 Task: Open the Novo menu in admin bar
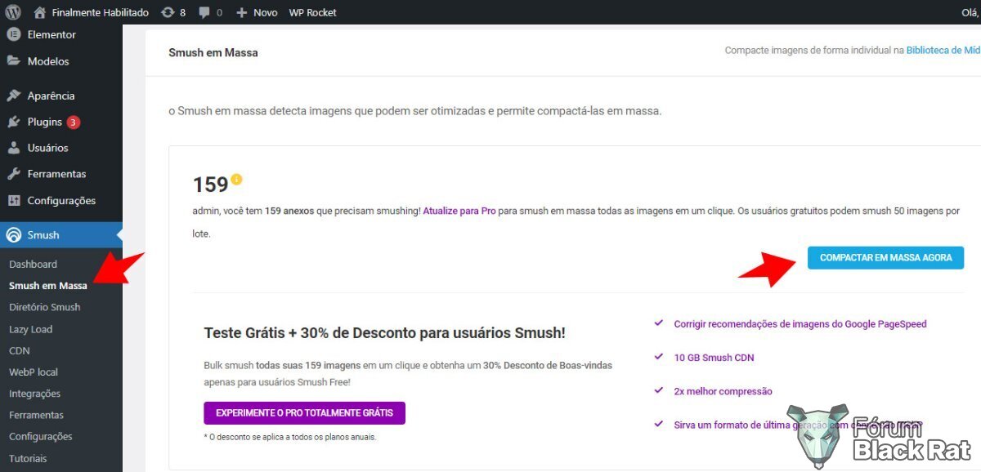click(257, 12)
